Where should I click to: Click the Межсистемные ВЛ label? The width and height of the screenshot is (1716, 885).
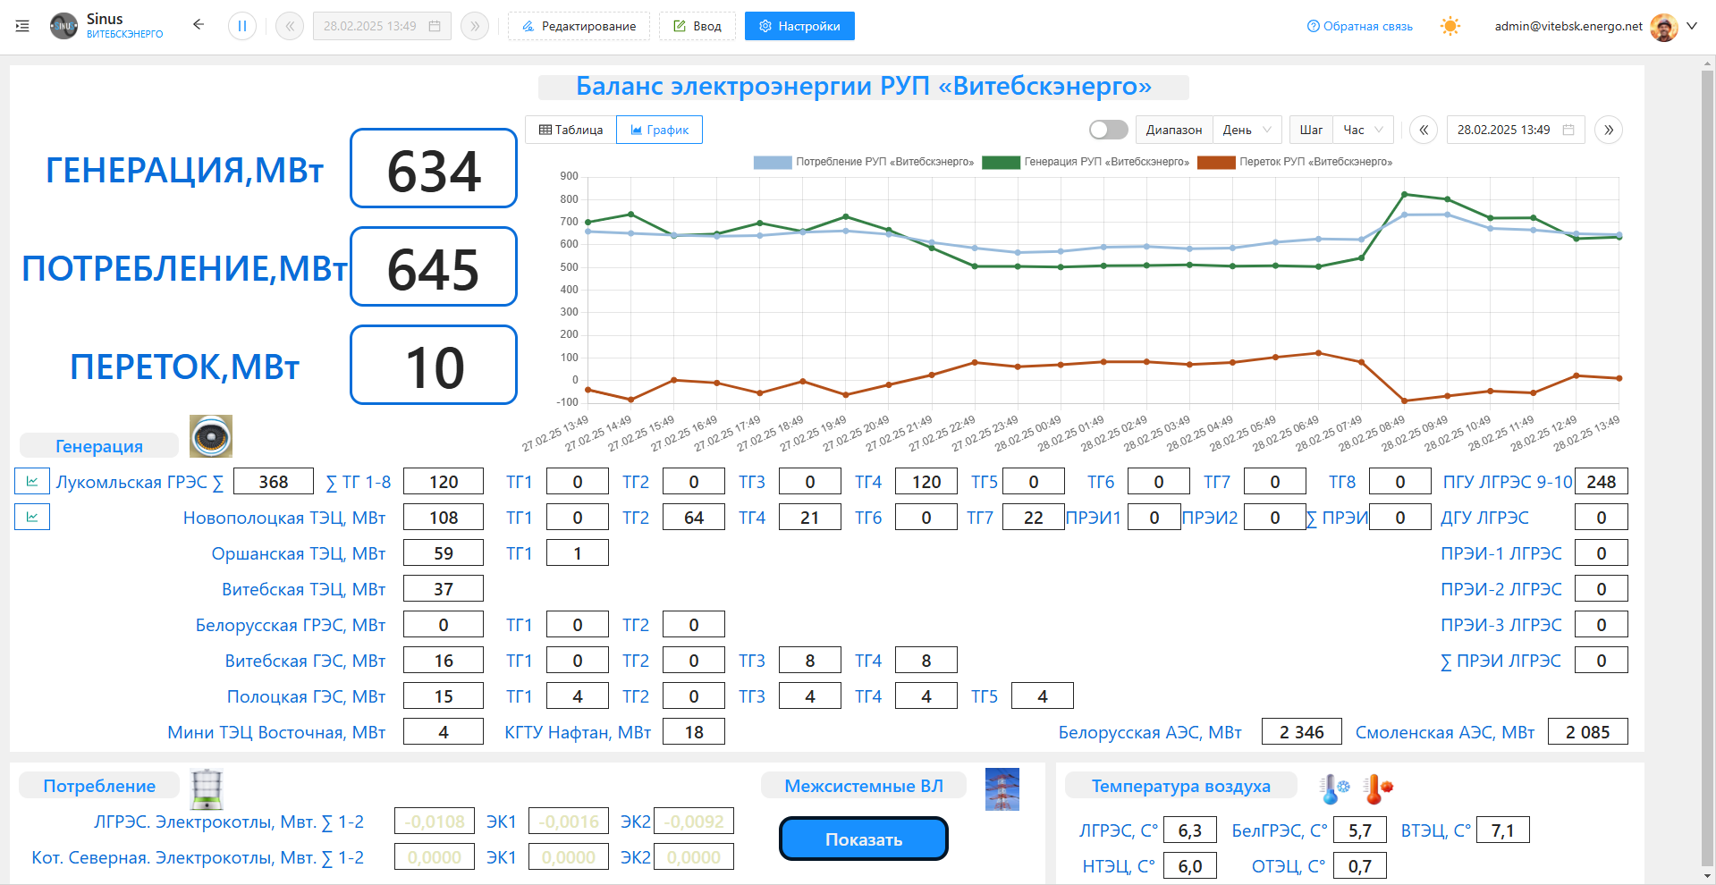click(x=864, y=786)
